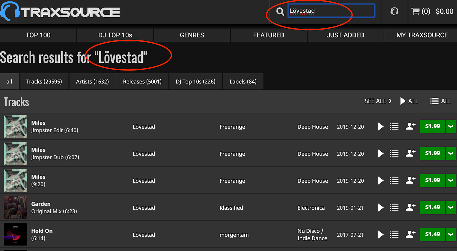Play Hold On track
The image size is (457, 251).
tap(381, 234)
